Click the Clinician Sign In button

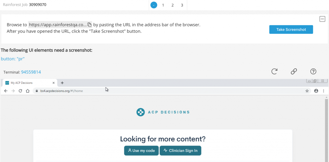181,151
